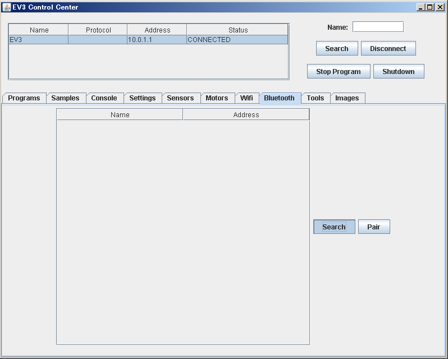
Task: Minimize the EV3 Control Center window
Action: 420,7
